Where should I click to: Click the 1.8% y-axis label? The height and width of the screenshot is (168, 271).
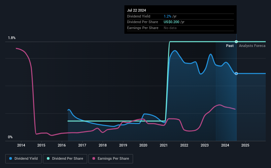click(12, 38)
